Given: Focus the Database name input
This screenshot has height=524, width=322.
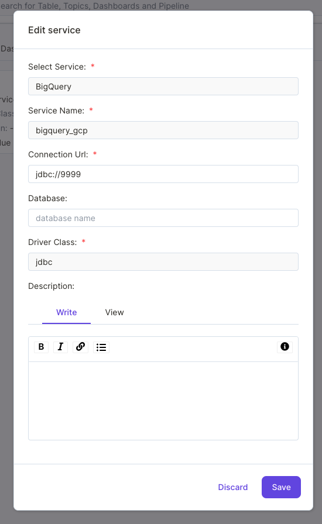Looking at the screenshot, I should point(163,218).
